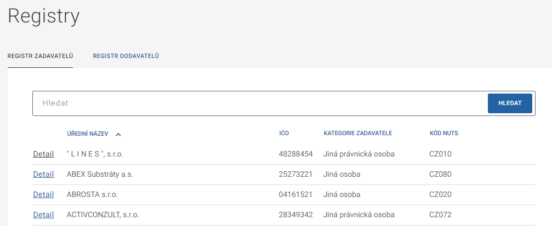552x226 pixels.
Task: Sort by Kategorie zadavatele column header
Action: point(357,134)
